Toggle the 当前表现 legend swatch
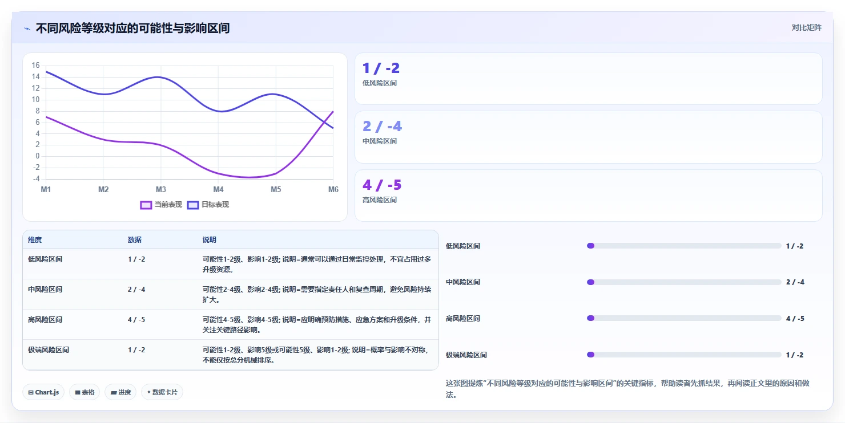845x423 pixels. pyautogui.click(x=146, y=205)
